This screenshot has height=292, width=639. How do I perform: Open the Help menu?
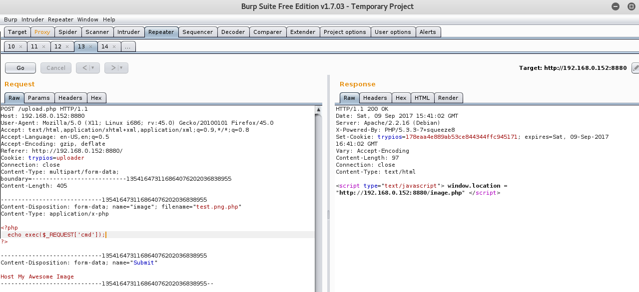(109, 19)
